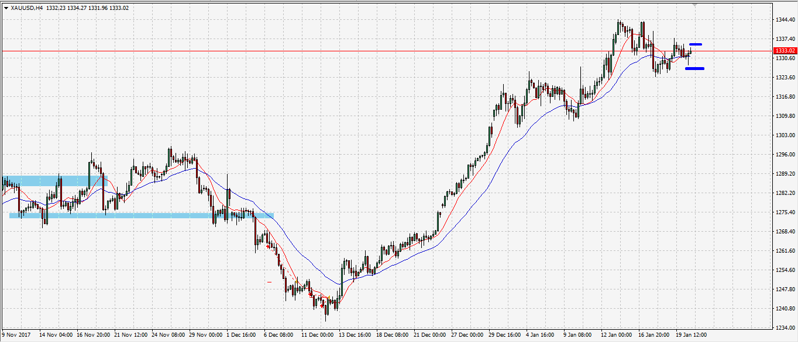The width and height of the screenshot is (798, 342).
Task: Click the open price 1332.23 in header
Action: [x=56, y=8]
